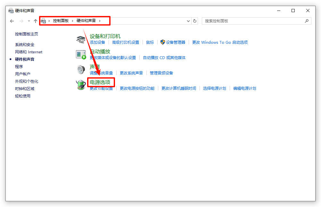Open the 鼠标 settings link
Screen dimensions: 321x207
click(x=150, y=42)
